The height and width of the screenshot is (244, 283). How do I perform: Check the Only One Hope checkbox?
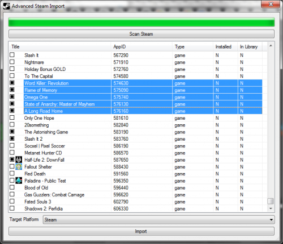[x=12, y=117]
